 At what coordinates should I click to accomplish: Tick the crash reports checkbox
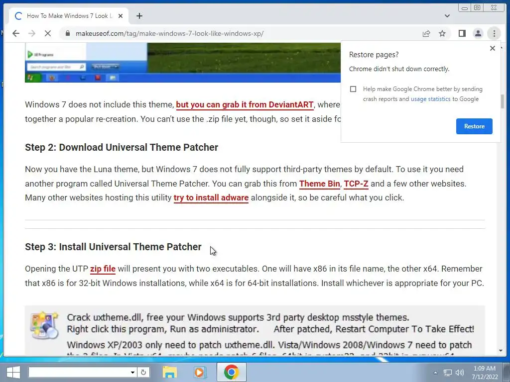coord(353,89)
